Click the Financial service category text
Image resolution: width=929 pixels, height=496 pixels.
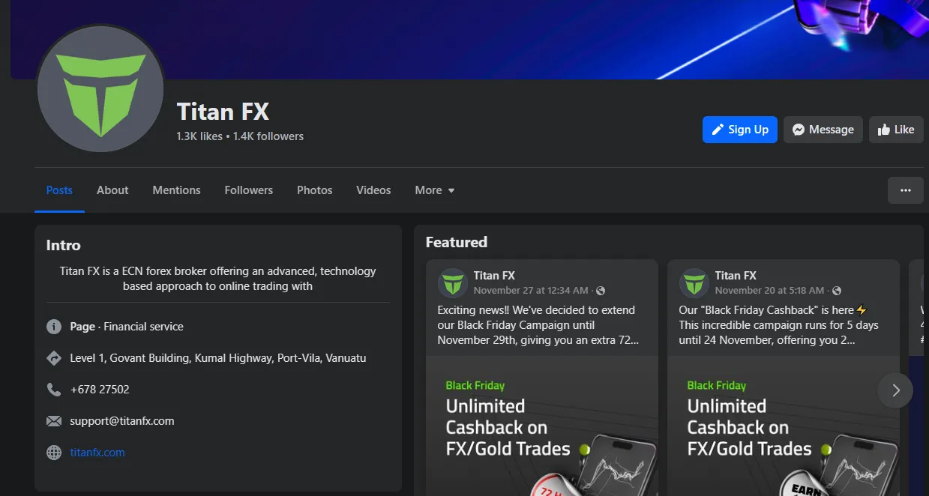143,327
